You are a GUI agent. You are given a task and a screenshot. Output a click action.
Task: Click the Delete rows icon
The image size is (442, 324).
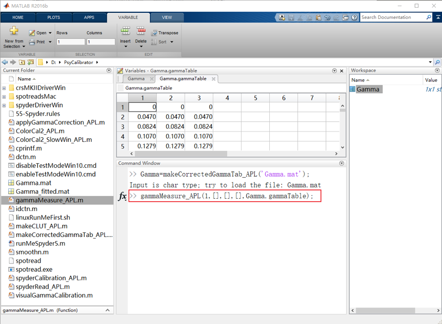[140, 30]
